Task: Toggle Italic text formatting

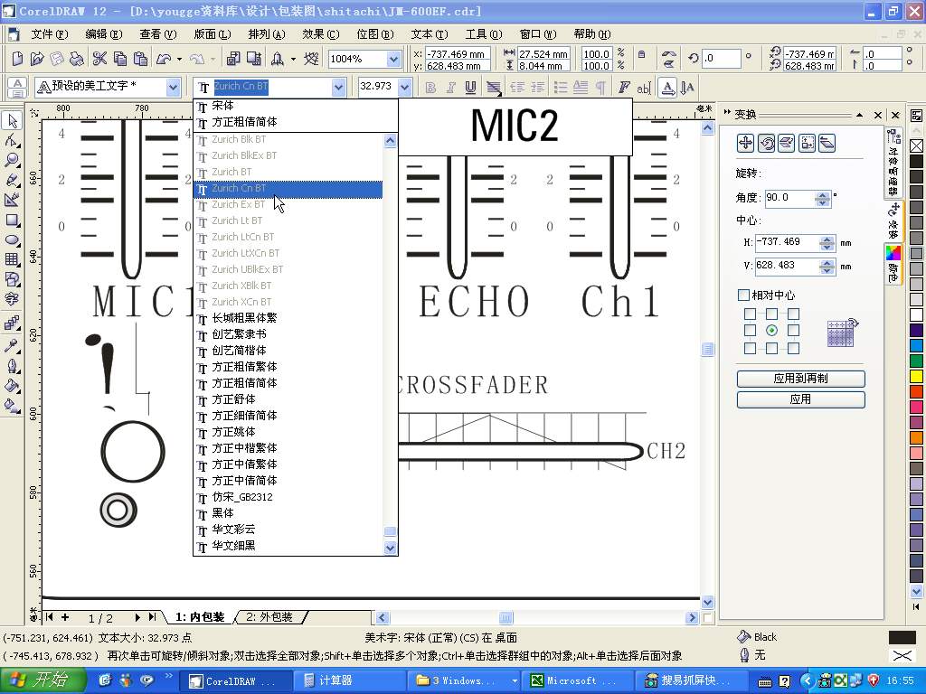Action: [450, 88]
